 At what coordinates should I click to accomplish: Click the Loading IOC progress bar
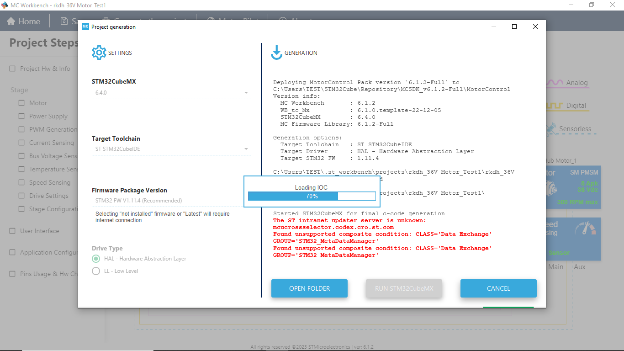[312, 196]
